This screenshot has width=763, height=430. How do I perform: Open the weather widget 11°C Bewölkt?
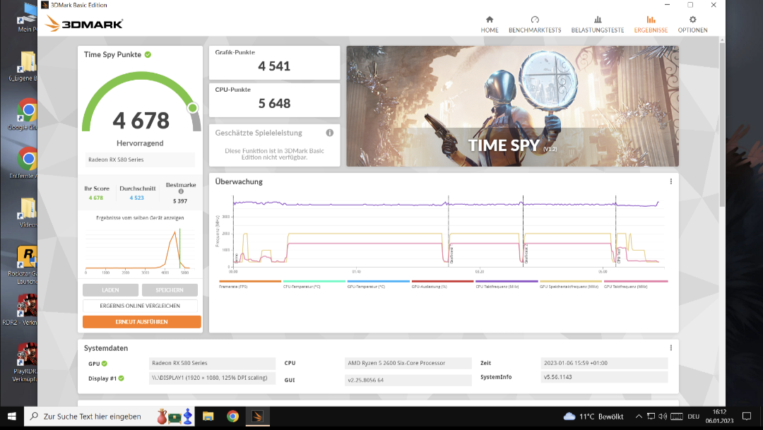(x=593, y=417)
